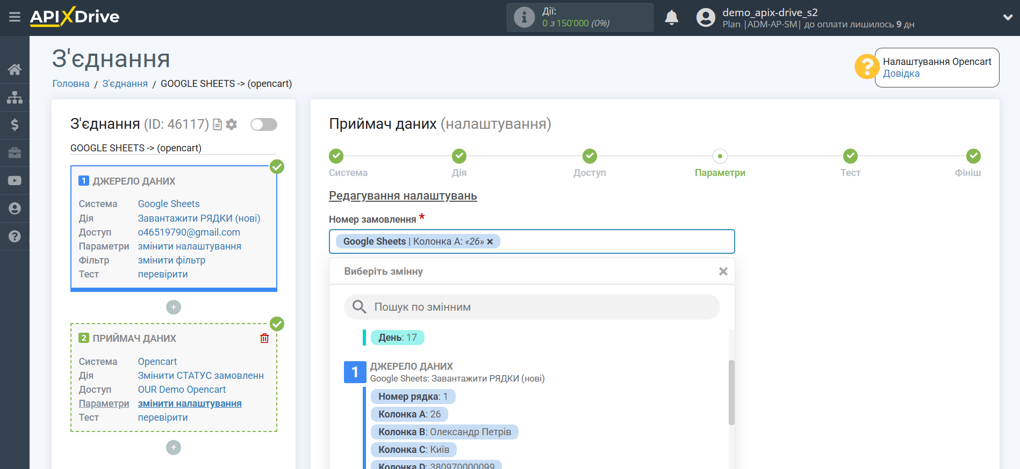Image resolution: width=1020 pixels, height=469 pixels.
Task: Open the connections sitemap icon in sidebar
Action: tap(15, 97)
